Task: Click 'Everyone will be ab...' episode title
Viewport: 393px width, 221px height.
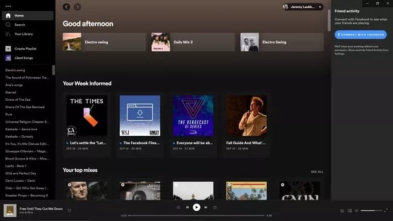Action: (x=195, y=143)
